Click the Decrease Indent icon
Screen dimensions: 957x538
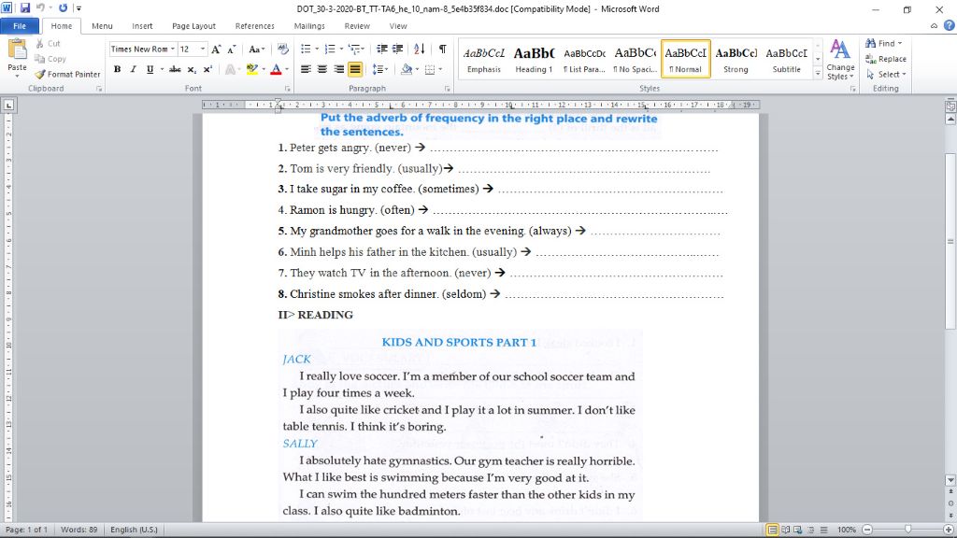point(381,49)
